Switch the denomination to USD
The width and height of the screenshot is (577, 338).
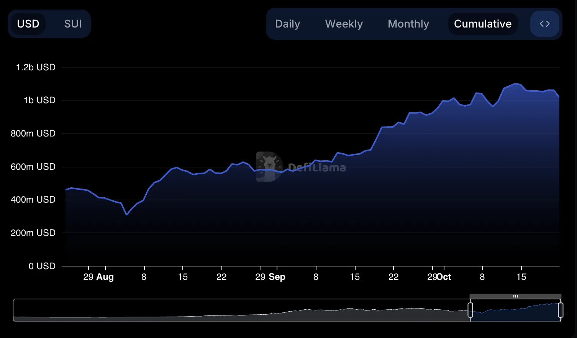point(28,24)
